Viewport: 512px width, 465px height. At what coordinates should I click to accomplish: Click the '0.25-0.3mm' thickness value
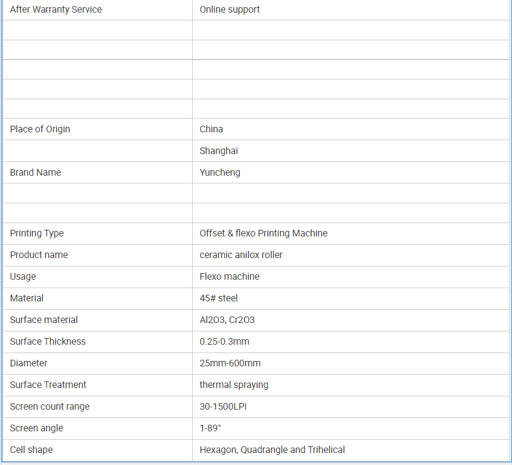click(224, 342)
